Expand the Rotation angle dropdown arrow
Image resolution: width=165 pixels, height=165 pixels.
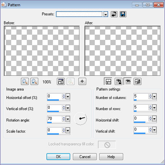(x=68, y=119)
